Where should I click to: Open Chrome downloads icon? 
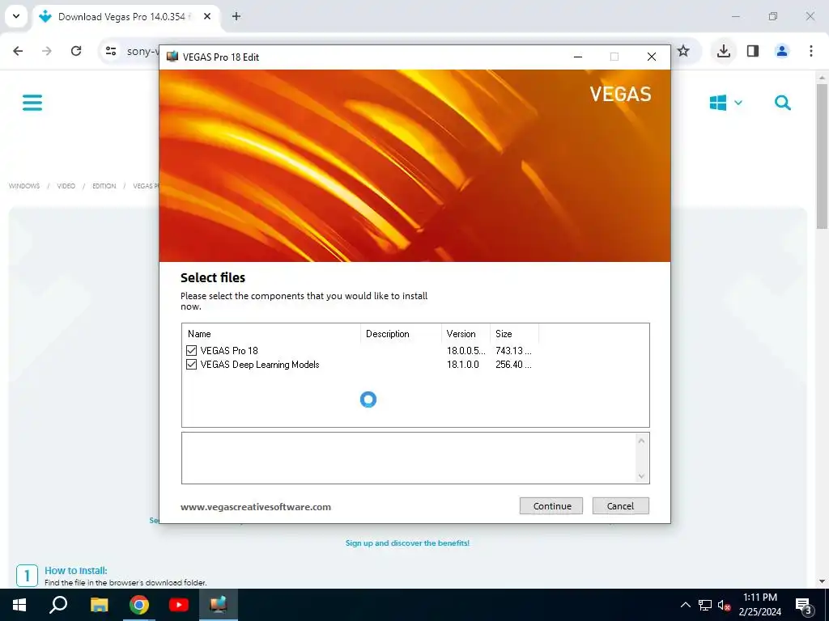[723, 51]
